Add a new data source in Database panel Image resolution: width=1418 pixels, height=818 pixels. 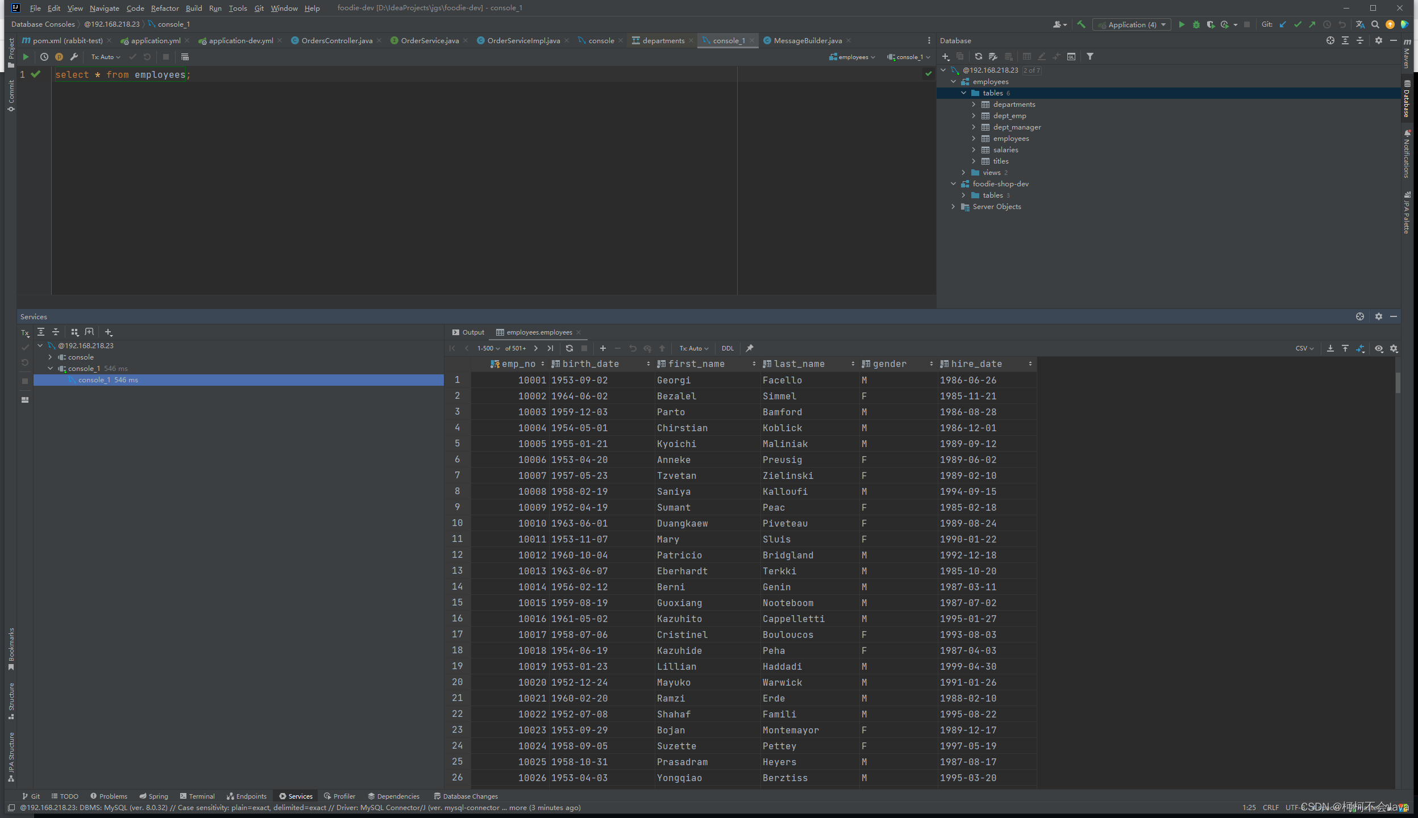point(945,56)
